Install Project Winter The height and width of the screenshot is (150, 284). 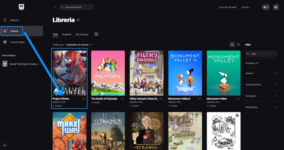coord(57,106)
